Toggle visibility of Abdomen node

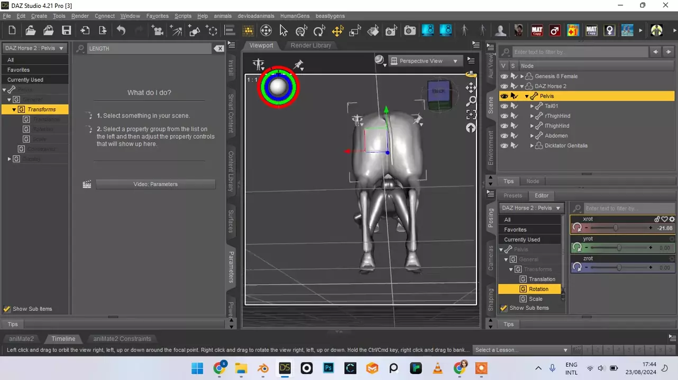click(x=504, y=136)
